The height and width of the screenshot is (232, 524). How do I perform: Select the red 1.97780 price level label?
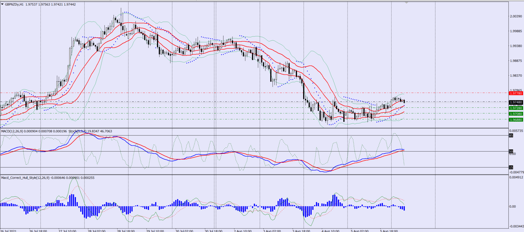pyautogui.click(x=516, y=93)
